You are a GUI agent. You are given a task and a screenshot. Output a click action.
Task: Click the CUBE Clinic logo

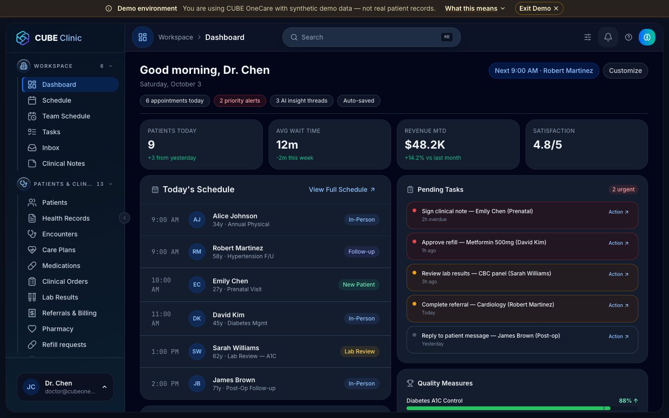[x=49, y=38]
